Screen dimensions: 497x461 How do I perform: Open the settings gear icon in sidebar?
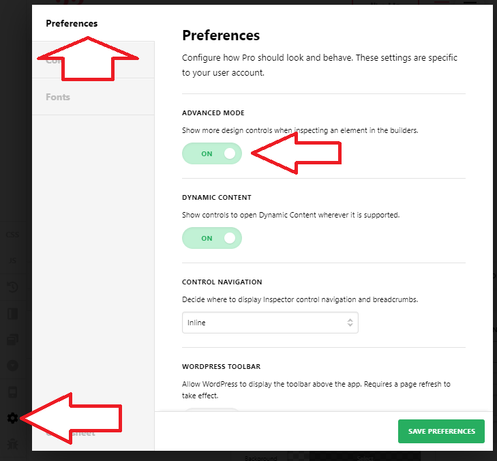pyautogui.click(x=13, y=418)
